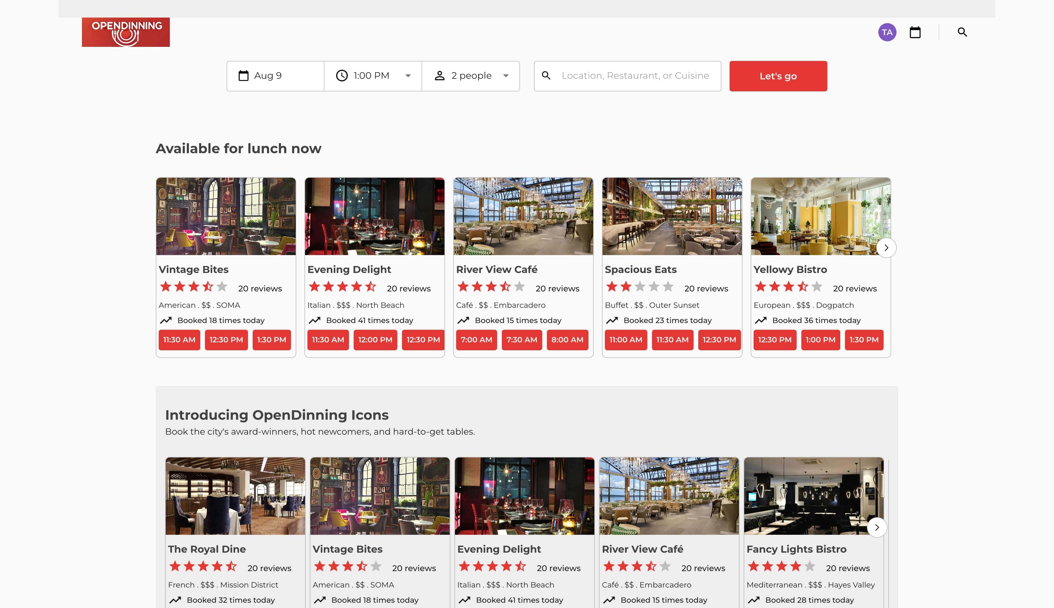Image resolution: width=1054 pixels, height=608 pixels.
Task: Open the reservations calendar icon in header
Action: tap(915, 32)
